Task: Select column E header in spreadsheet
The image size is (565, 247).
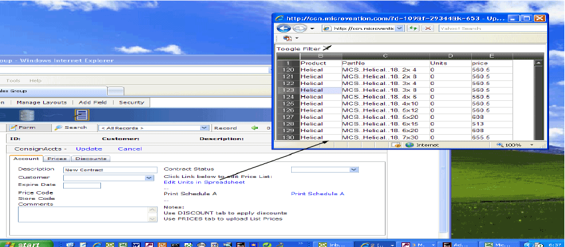Action: 492,56
